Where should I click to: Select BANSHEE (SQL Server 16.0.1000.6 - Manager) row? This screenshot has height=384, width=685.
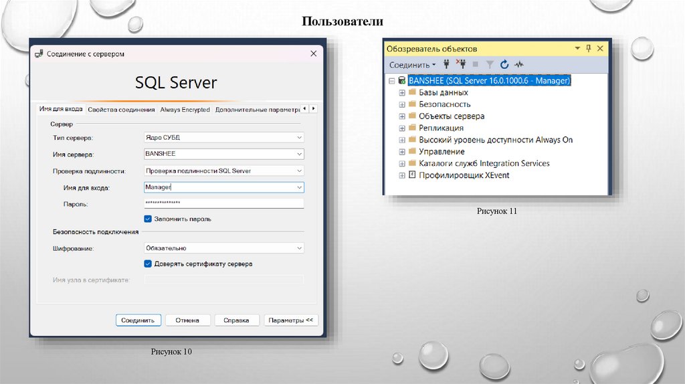(489, 80)
